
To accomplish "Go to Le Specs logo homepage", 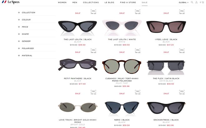I will click(11, 2).
